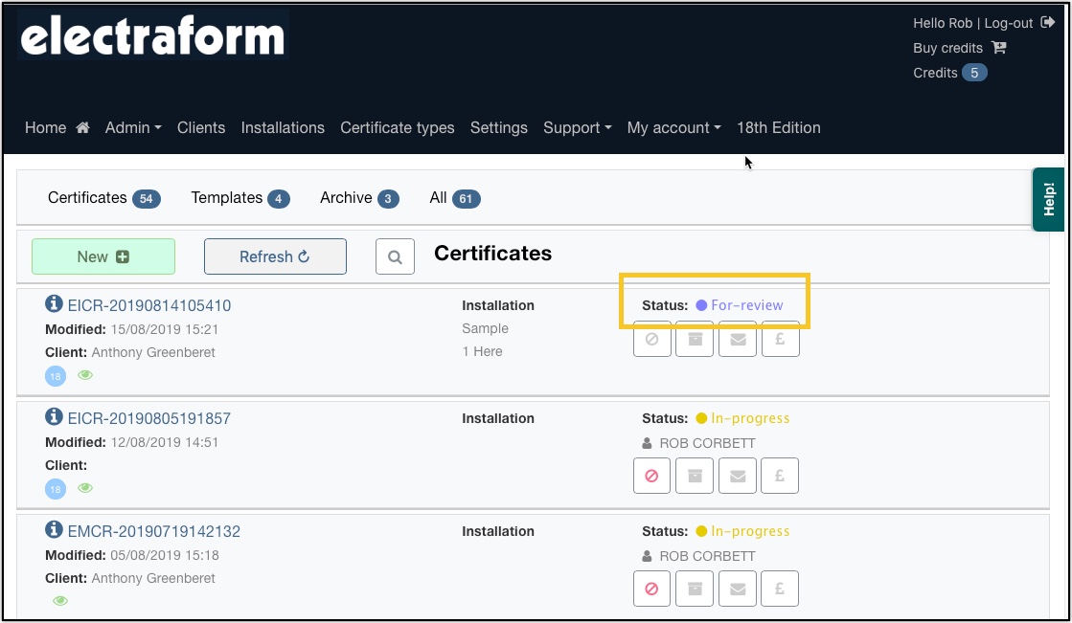The image size is (1072, 623).
Task: Open Settings in the navigation bar
Action: coord(498,127)
